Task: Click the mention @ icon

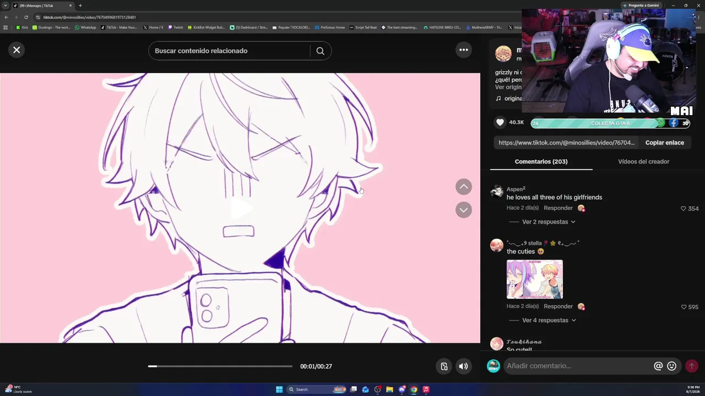Action: point(658,366)
